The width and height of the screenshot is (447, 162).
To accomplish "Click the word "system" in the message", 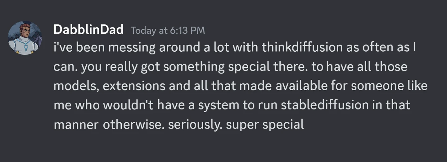I will [218, 105].
